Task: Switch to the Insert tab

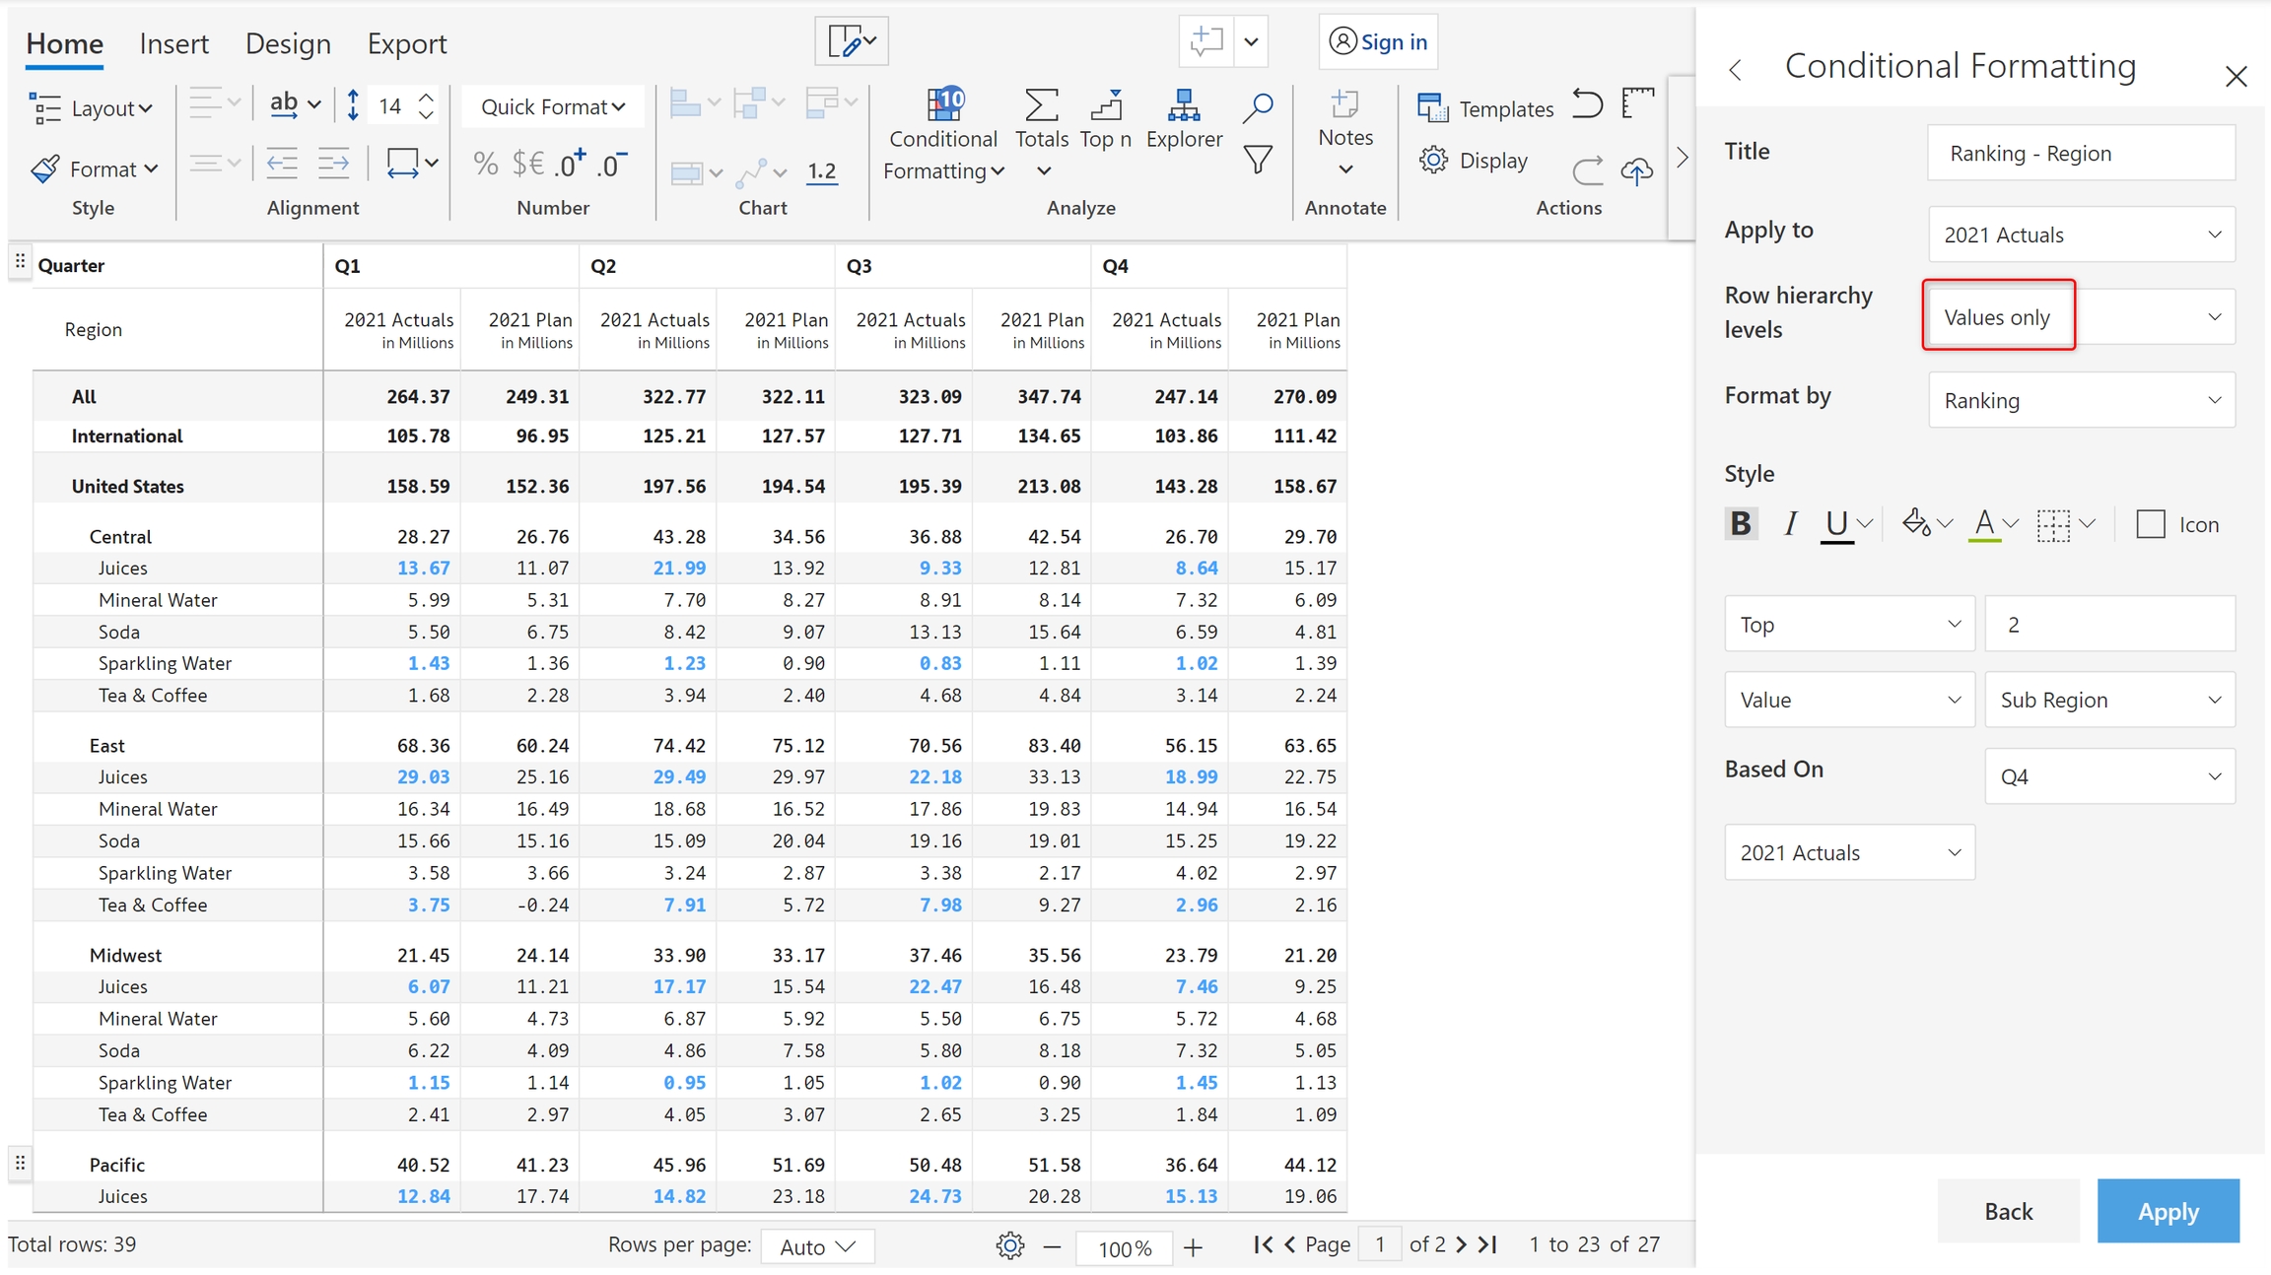Action: (173, 43)
